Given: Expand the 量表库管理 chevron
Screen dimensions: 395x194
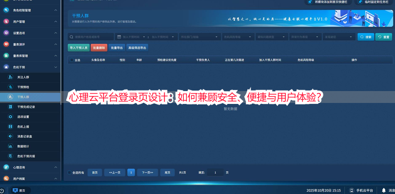Looking at the screenshot, I should tap(56, 56).
